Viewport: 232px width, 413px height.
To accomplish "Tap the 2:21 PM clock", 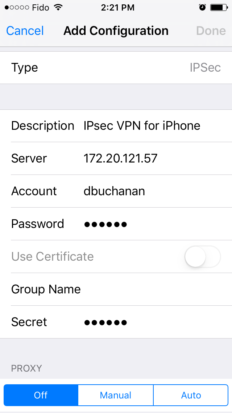I will tap(118, 8).
